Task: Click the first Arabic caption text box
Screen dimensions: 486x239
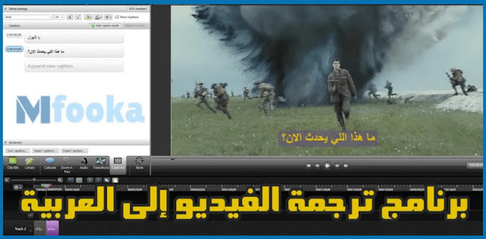Action: [x=74, y=38]
